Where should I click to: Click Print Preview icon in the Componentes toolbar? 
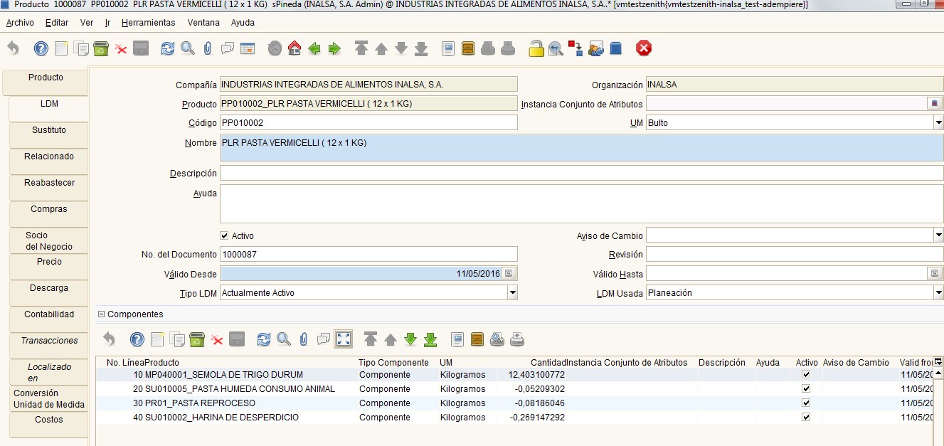[497, 339]
